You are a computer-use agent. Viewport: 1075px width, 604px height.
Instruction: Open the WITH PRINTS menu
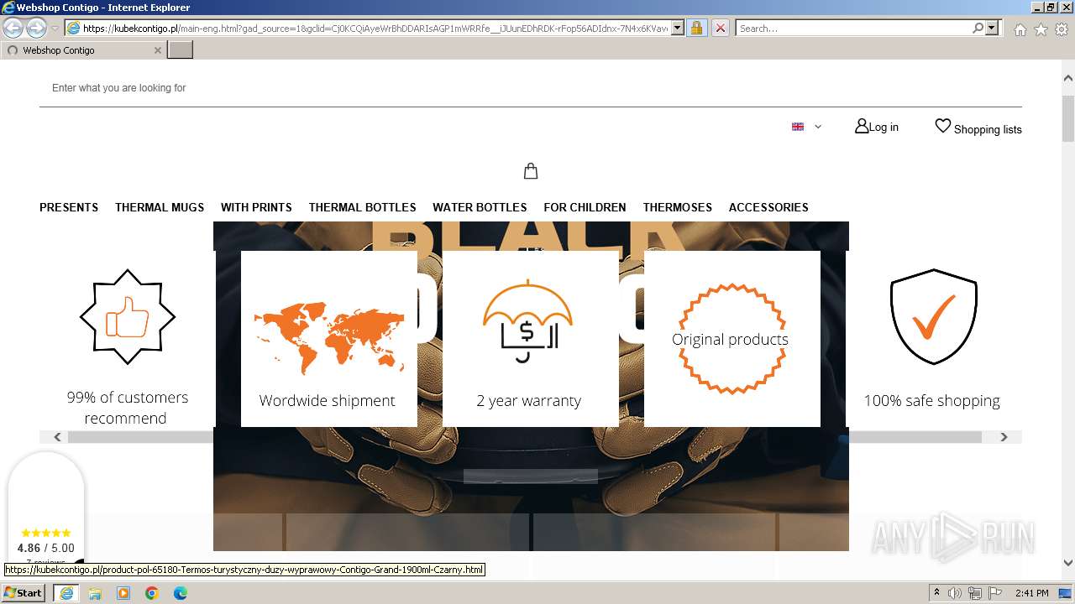pos(256,207)
